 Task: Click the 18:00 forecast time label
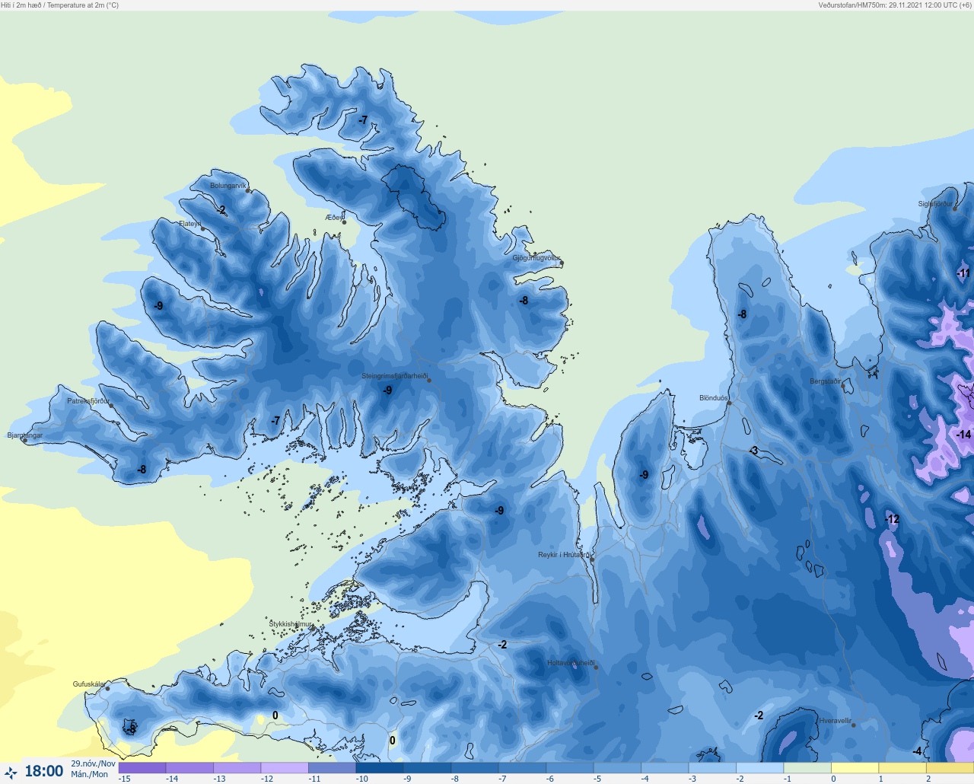44,771
